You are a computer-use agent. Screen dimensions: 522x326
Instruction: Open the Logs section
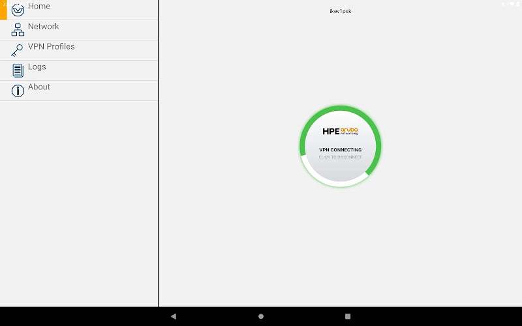tap(79, 70)
